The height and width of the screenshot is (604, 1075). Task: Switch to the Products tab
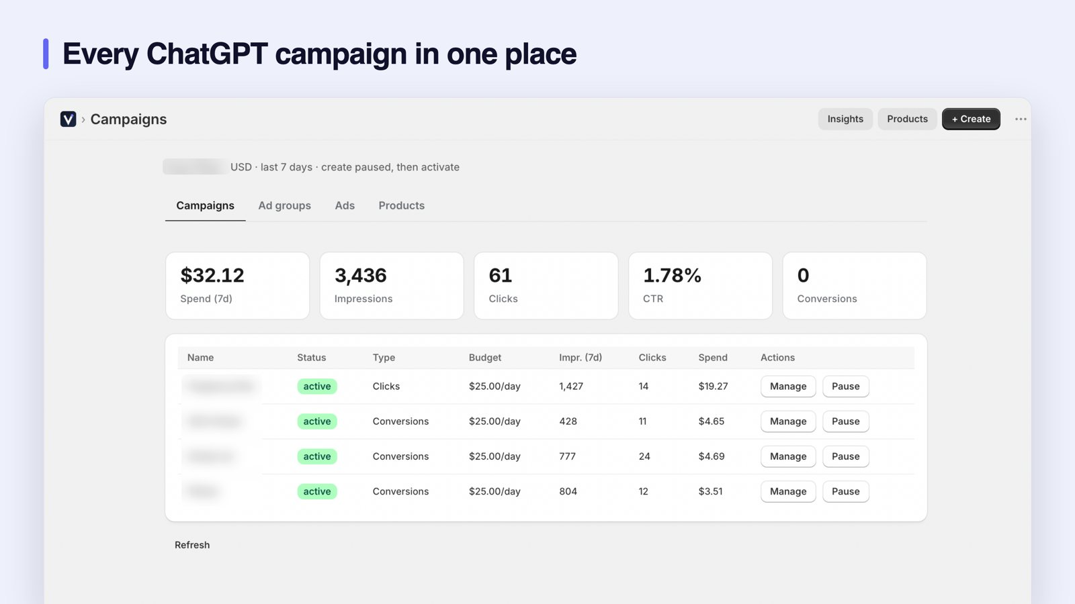pos(401,205)
